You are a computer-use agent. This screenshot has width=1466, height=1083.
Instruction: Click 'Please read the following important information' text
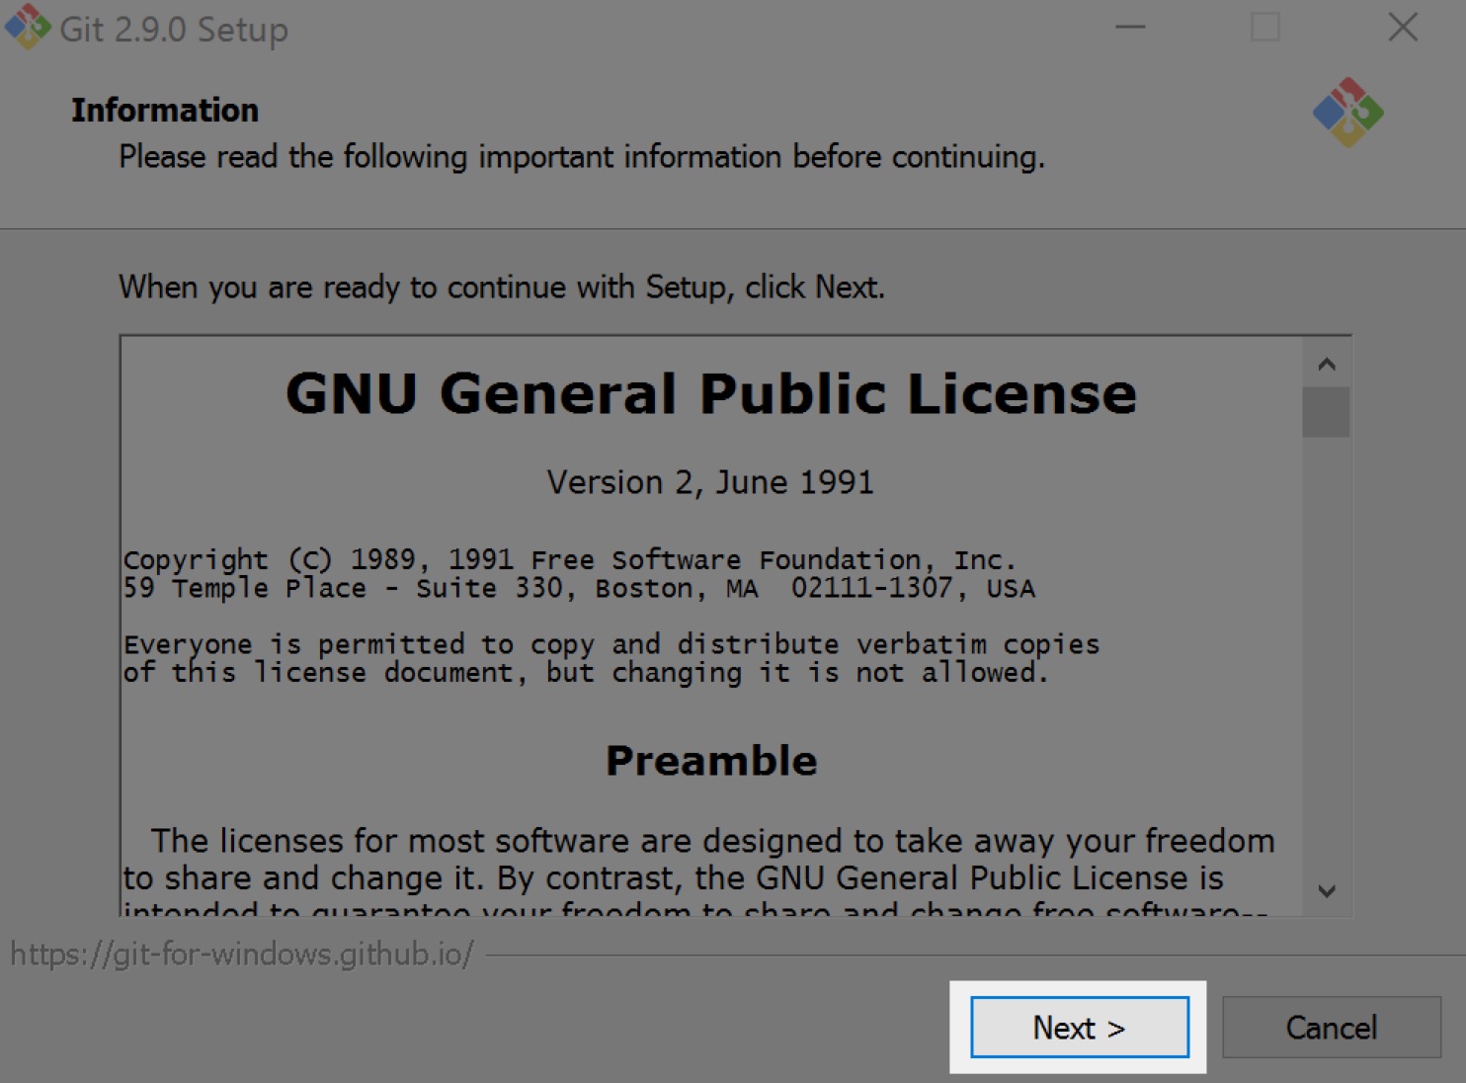tap(582, 156)
